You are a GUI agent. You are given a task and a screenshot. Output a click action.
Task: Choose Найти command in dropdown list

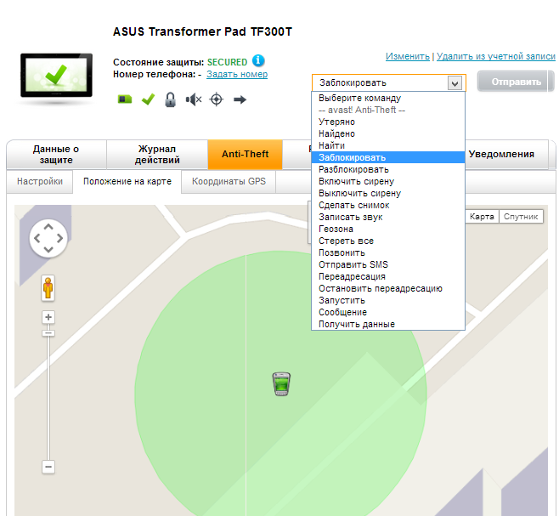[388, 145]
